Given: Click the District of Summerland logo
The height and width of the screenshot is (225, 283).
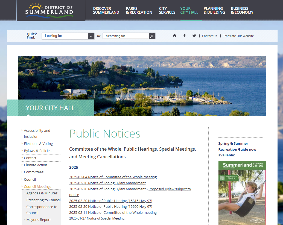Looking at the screenshot, I should (x=49, y=10).
